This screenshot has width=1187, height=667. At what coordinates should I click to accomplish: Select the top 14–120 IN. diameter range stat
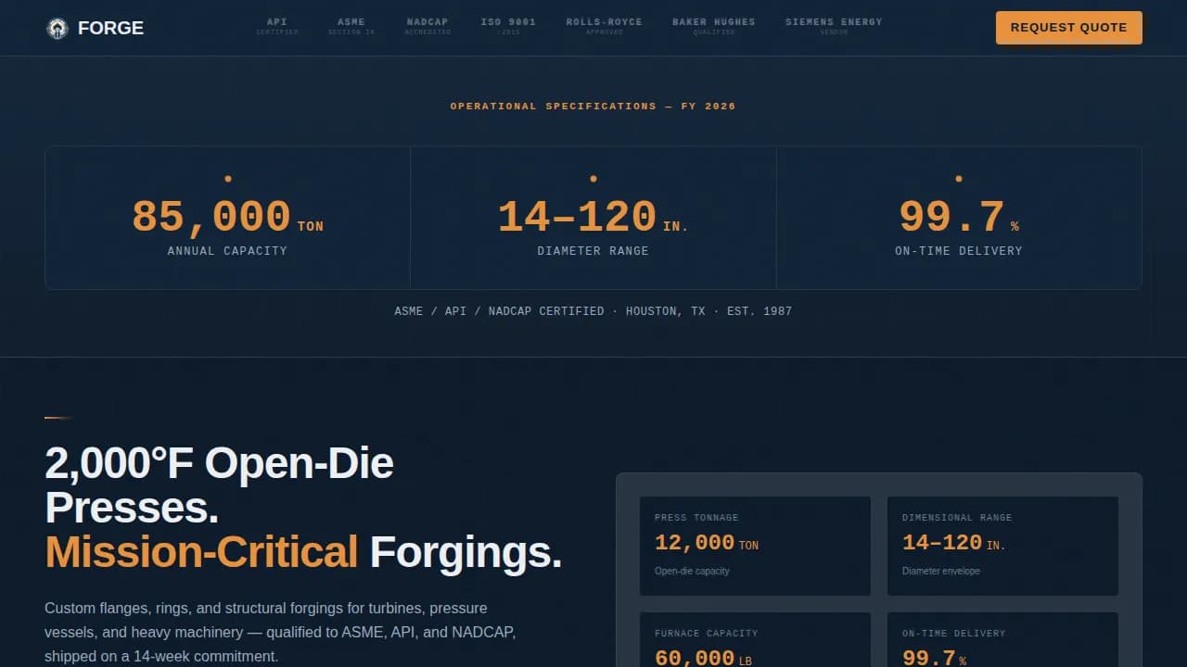[x=593, y=218]
